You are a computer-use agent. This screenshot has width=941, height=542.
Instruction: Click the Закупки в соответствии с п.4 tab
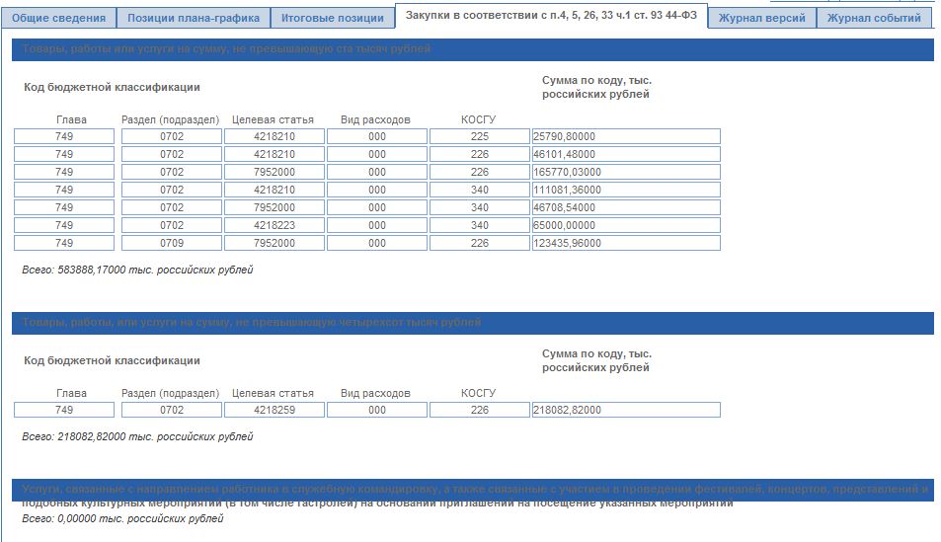coord(551,16)
